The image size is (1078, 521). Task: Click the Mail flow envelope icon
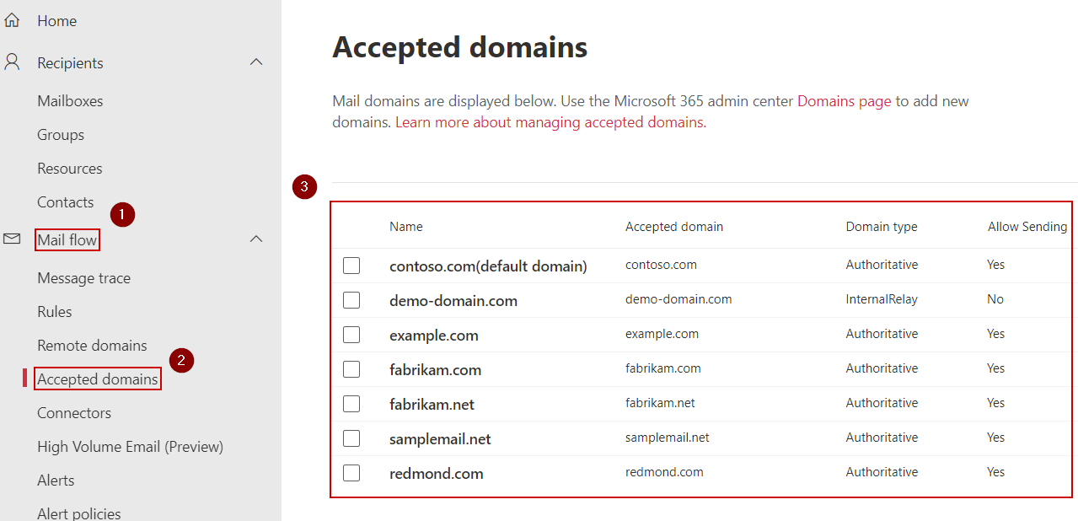(x=12, y=239)
